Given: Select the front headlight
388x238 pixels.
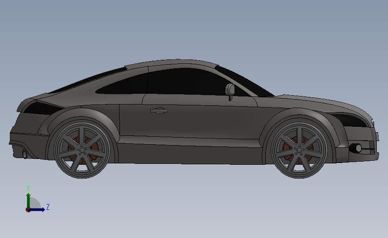Looking at the screenshot, I should tap(351, 120).
